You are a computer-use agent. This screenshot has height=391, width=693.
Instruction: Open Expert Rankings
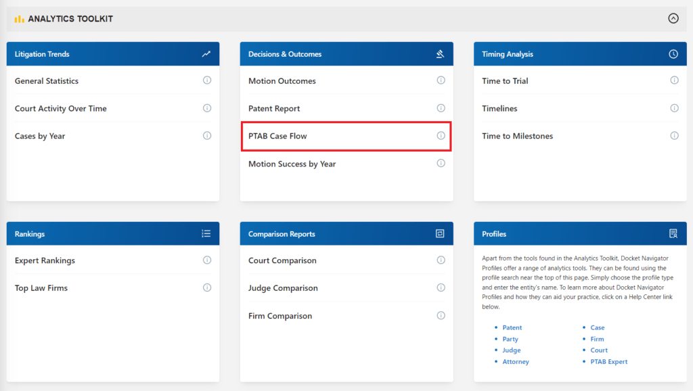click(45, 260)
